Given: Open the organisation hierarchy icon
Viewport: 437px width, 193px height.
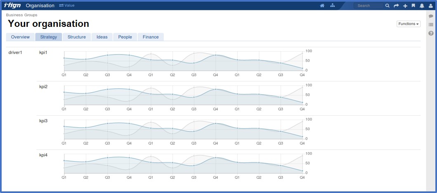Looking at the screenshot, I should tap(333, 6).
